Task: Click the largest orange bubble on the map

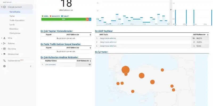Action: (x=126, y=70)
